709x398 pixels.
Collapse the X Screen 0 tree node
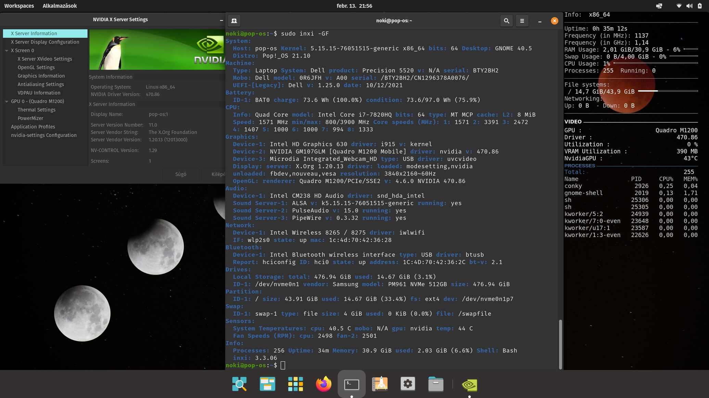tap(7, 51)
